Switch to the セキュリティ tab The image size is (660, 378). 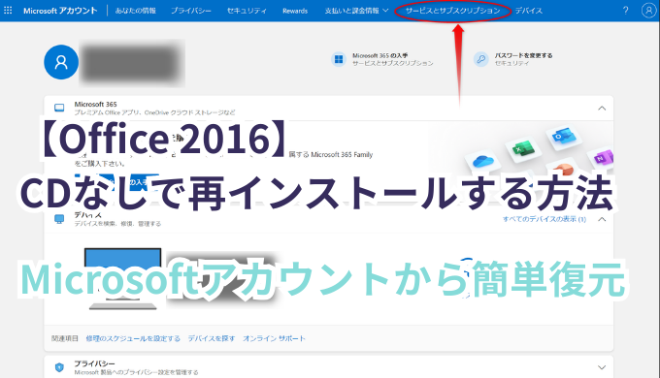247,11
